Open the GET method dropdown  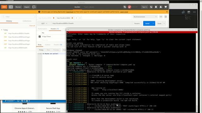(x=44, y=24)
